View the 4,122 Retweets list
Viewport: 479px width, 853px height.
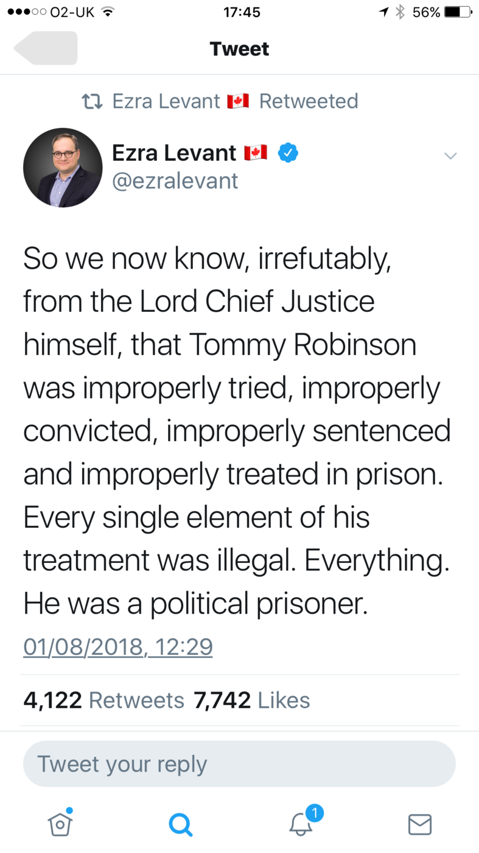103,701
